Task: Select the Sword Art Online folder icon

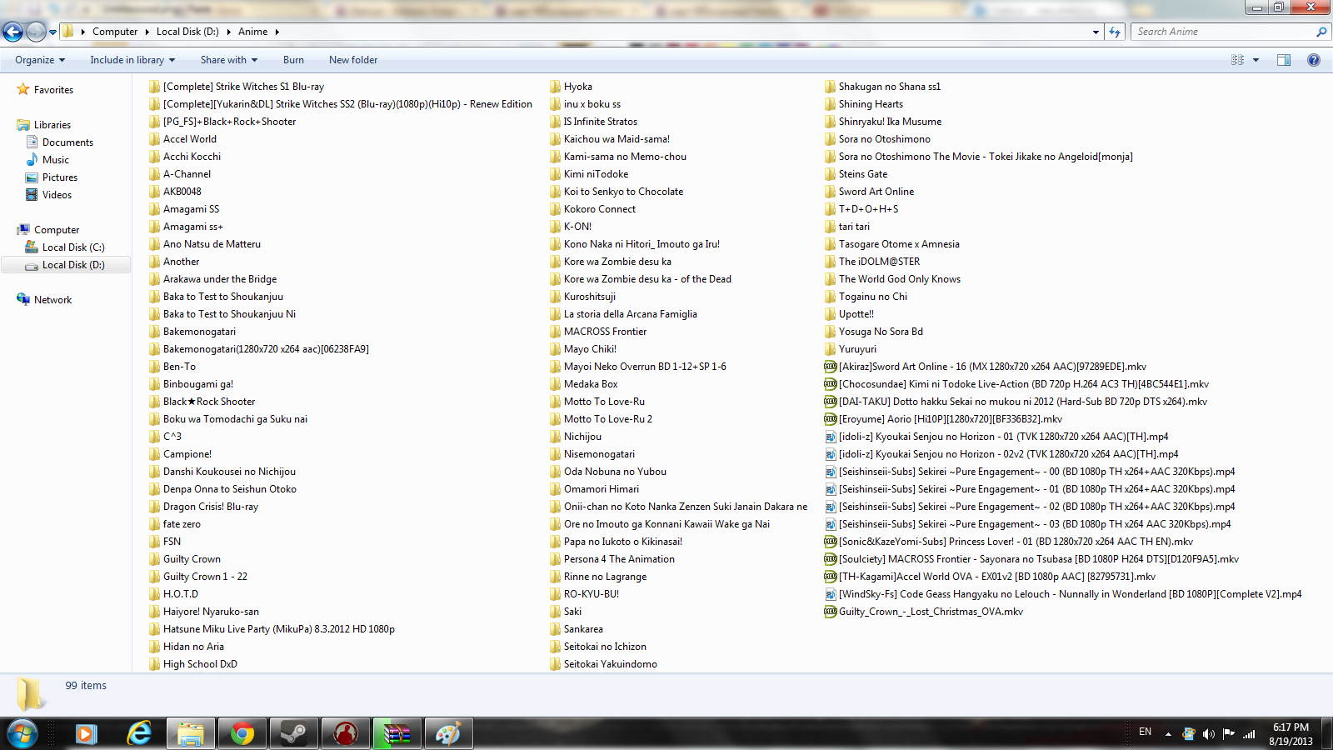Action: pos(830,192)
